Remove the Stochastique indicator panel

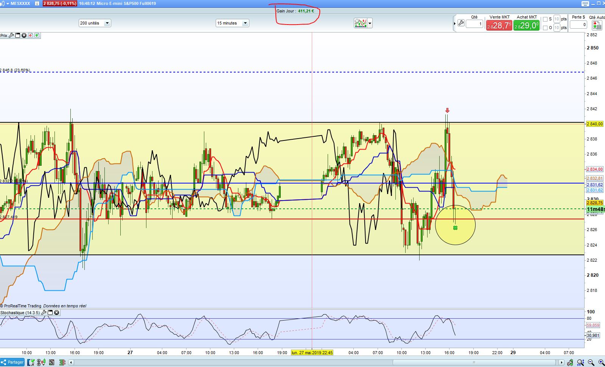point(57,313)
